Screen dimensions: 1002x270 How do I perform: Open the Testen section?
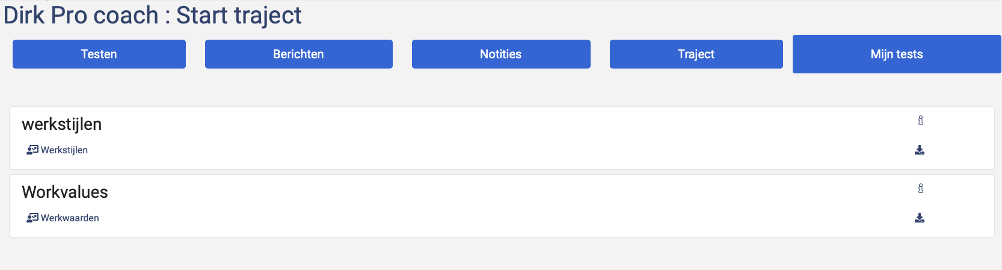(99, 54)
